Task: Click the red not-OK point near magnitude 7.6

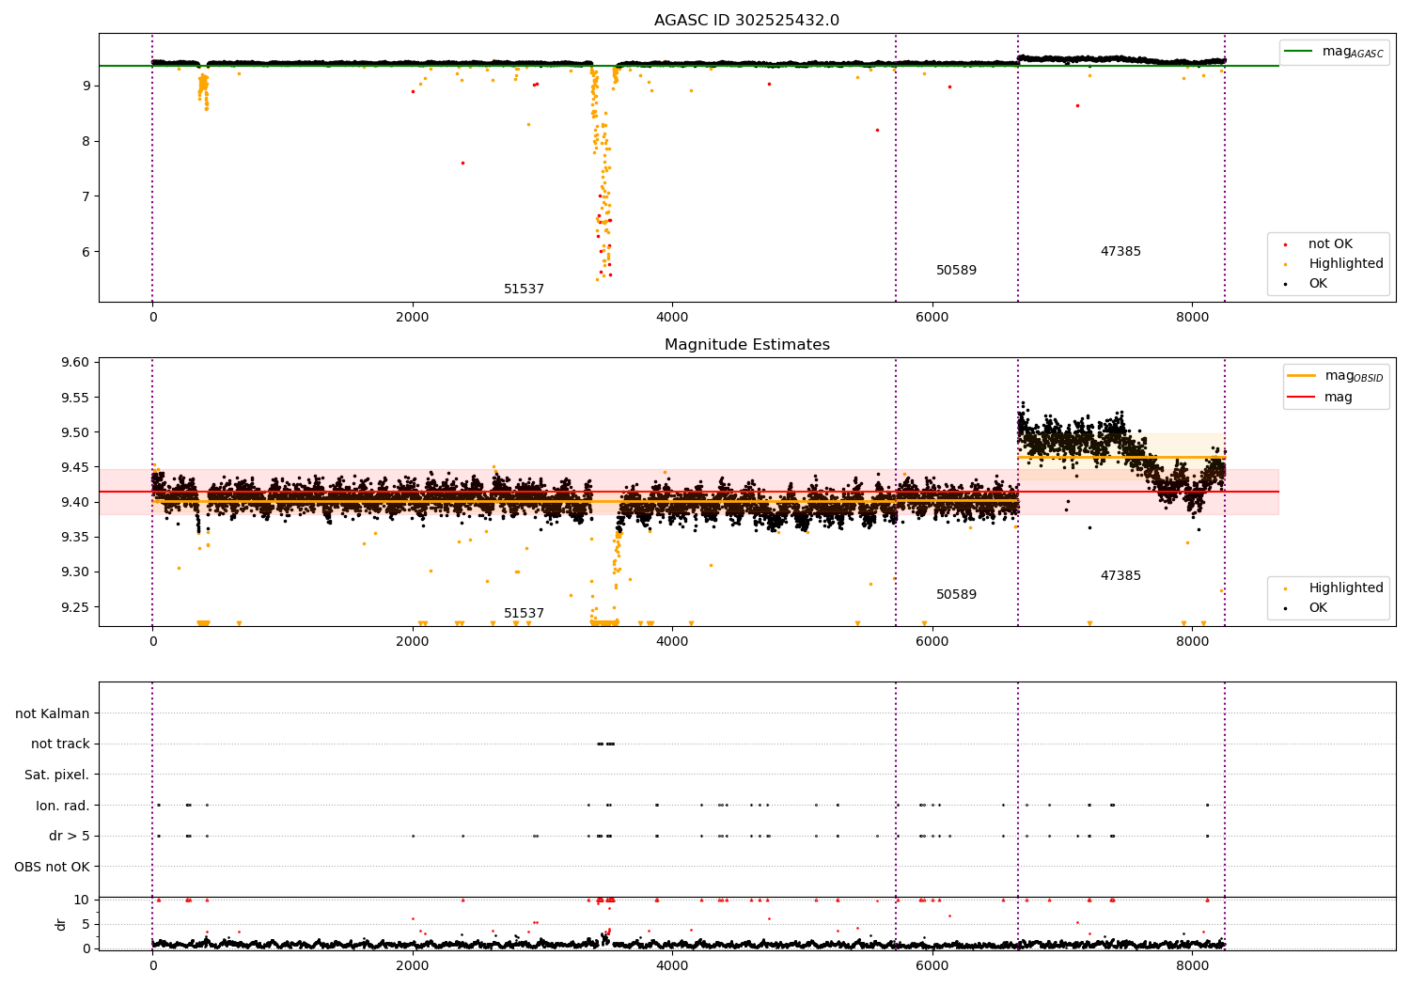Action: pyautogui.click(x=462, y=163)
